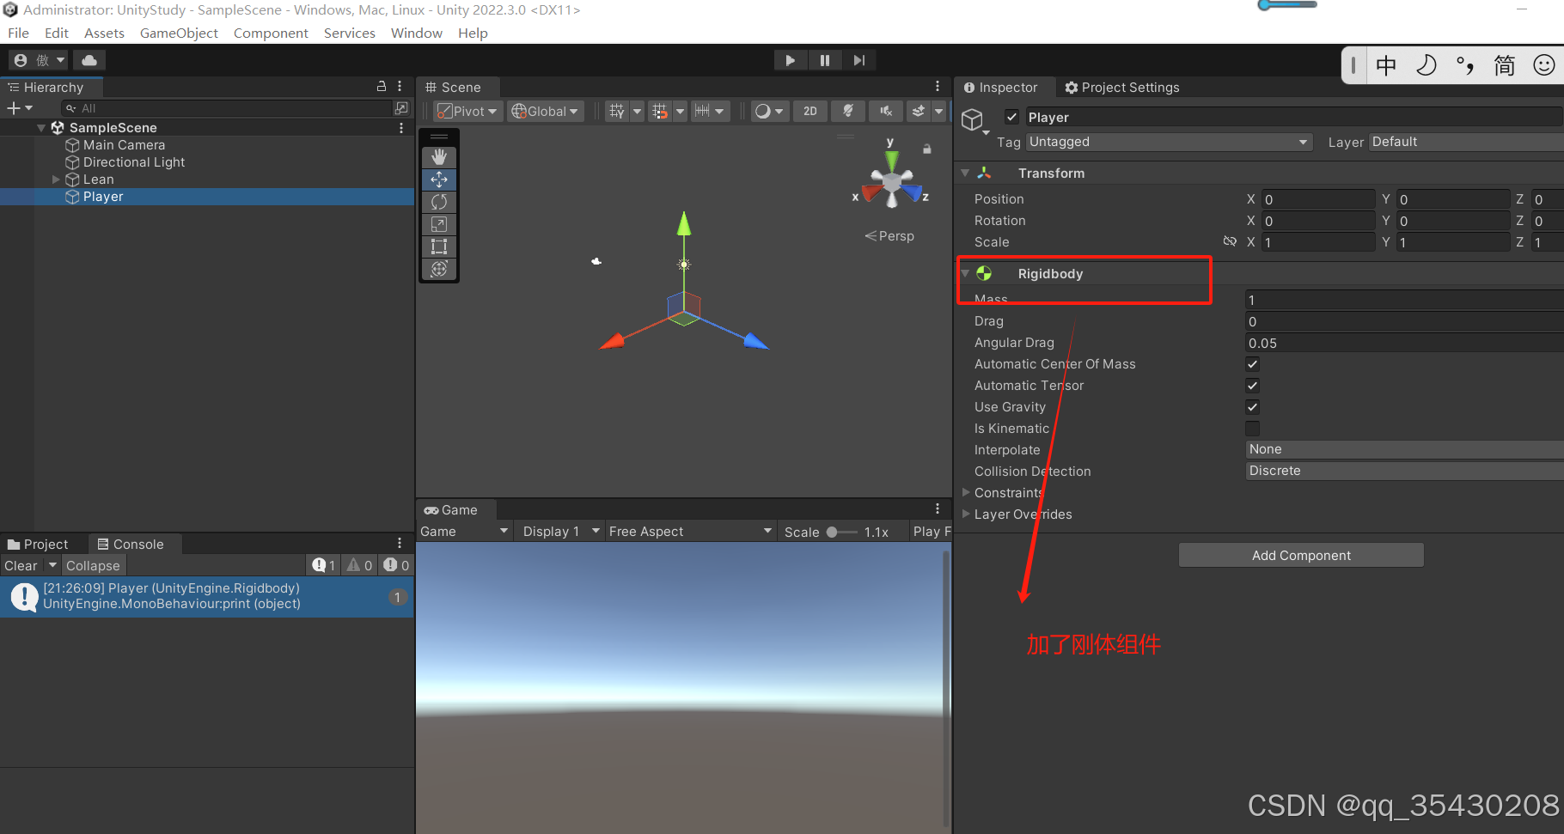Viewport: 1564px width, 834px height.
Task: Open the GameObject menu
Action: click(x=179, y=33)
